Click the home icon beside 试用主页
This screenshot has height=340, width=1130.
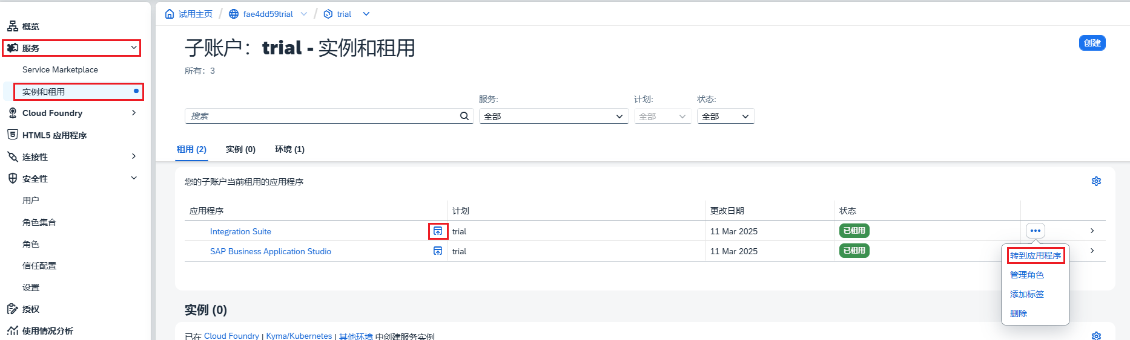coord(170,14)
